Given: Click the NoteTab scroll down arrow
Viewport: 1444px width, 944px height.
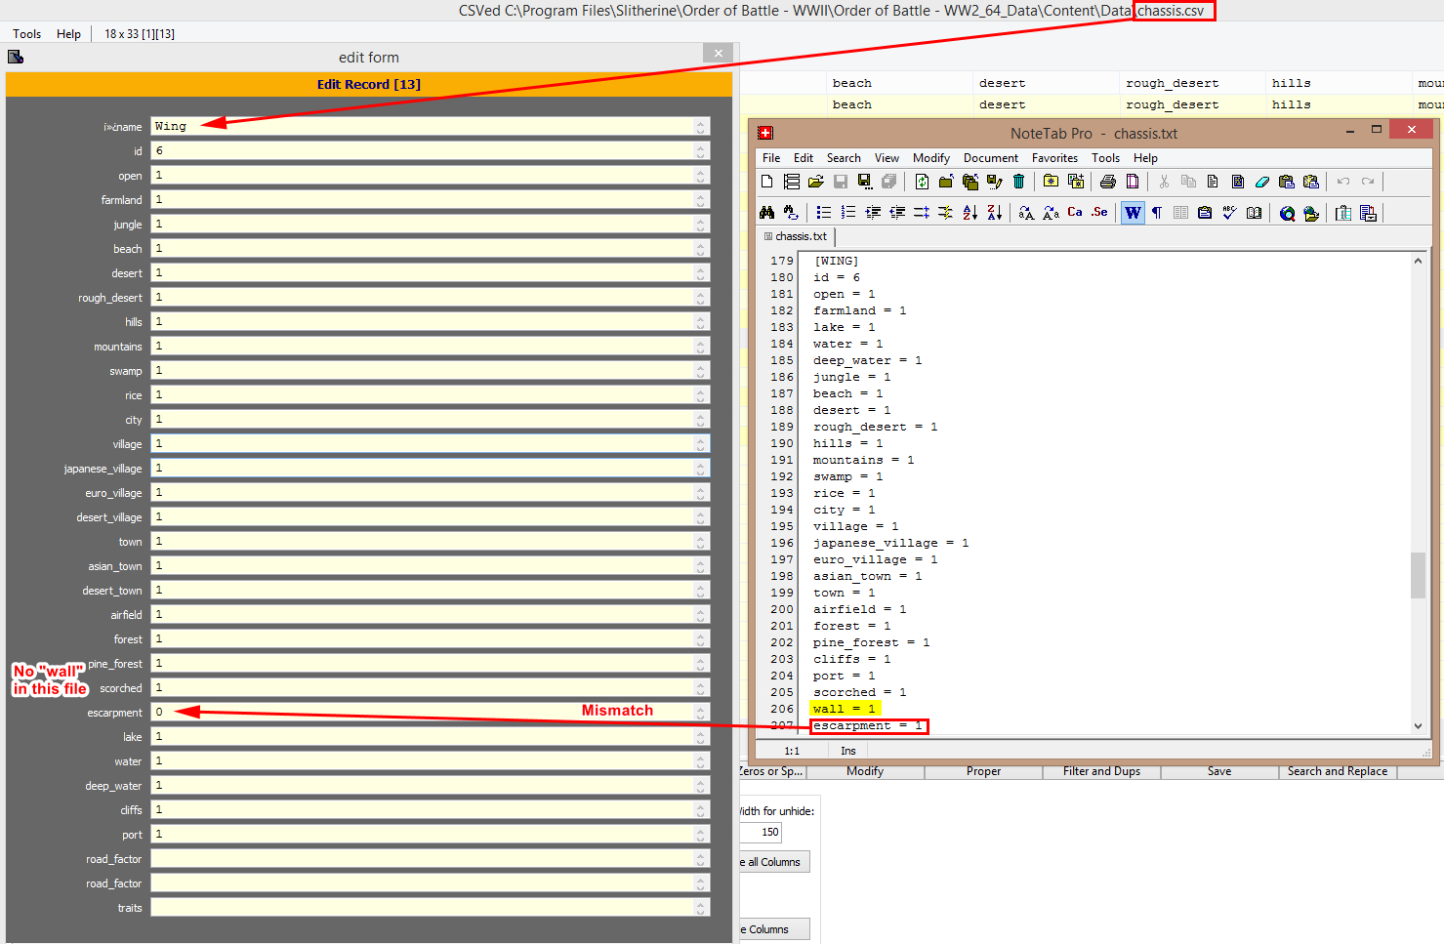Looking at the screenshot, I should click(1418, 726).
